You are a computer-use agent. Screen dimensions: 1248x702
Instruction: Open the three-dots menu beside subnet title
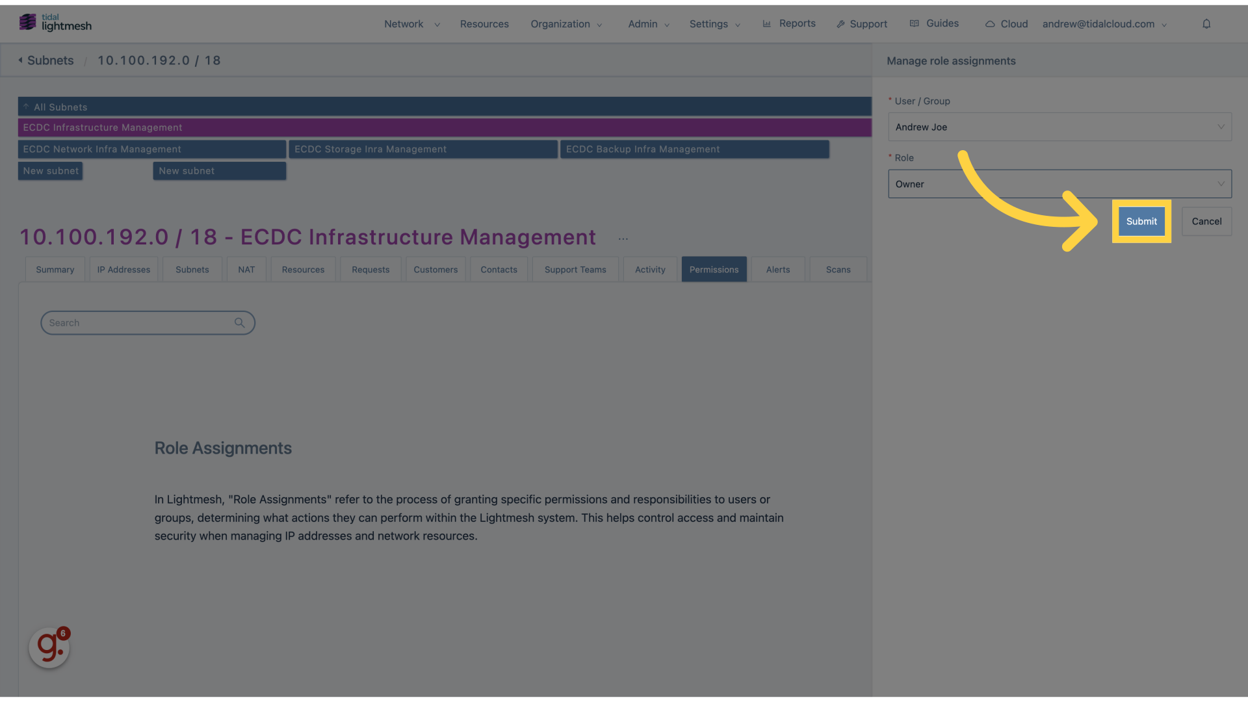point(623,239)
